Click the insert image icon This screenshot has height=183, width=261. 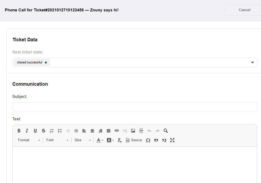(133, 131)
